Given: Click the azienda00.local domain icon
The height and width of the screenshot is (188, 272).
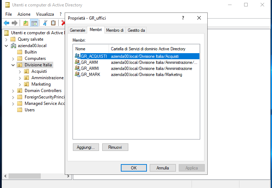Looking at the screenshot, I should click(13, 46).
